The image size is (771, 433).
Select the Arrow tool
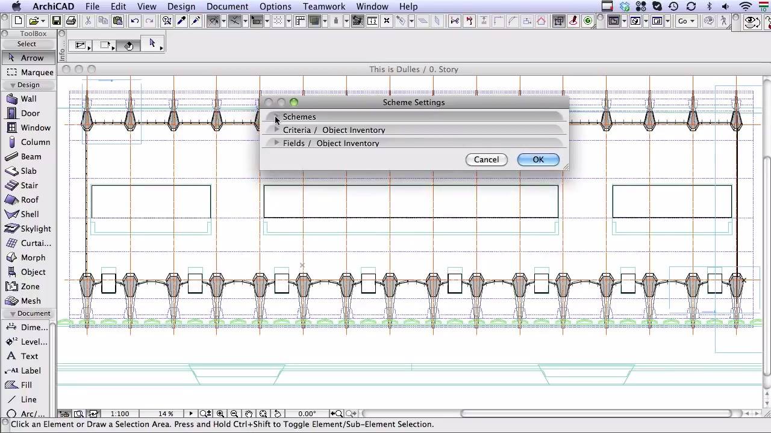[x=28, y=58]
